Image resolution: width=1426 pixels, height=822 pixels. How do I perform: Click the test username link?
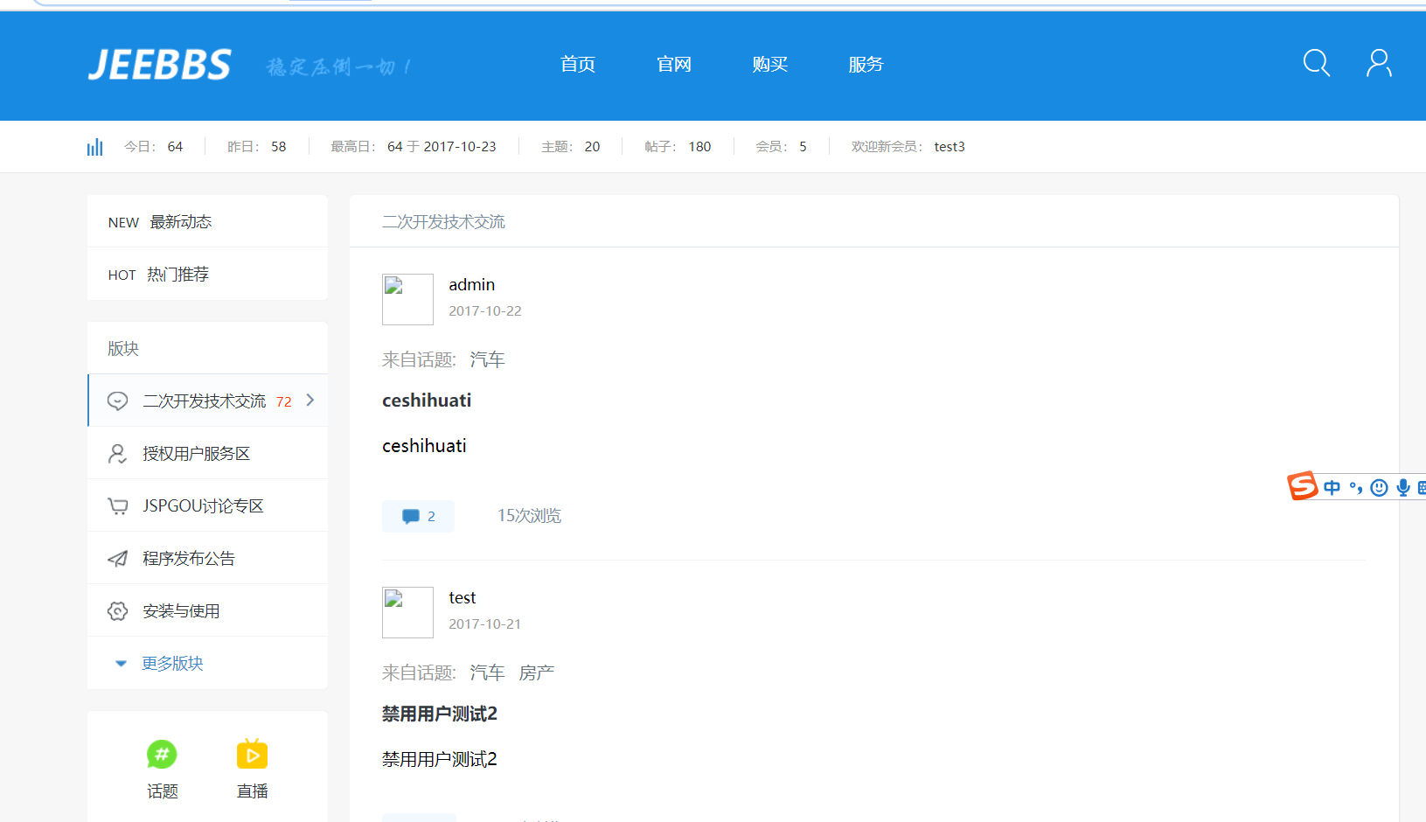[x=463, y=598]
